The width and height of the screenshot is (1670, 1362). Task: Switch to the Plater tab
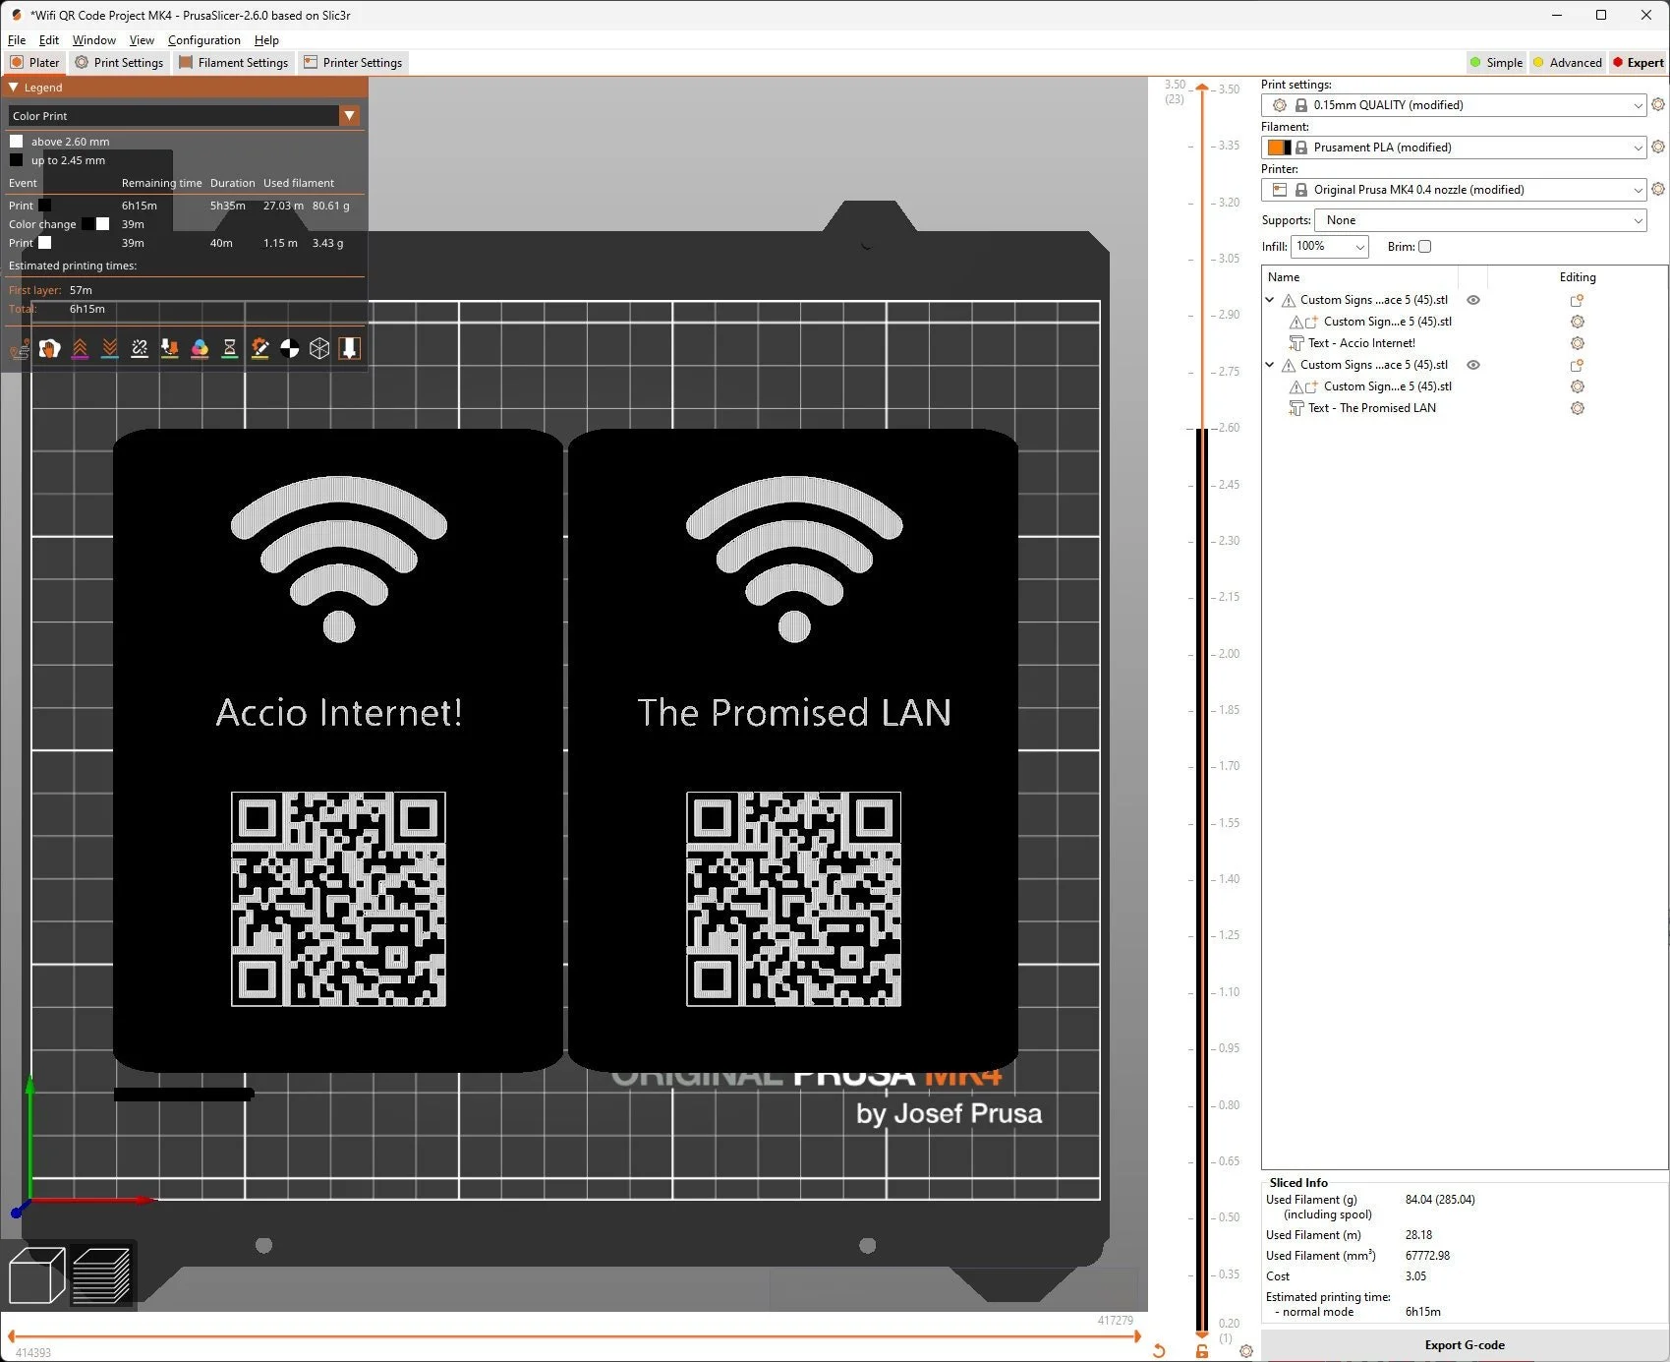[35, 62]
